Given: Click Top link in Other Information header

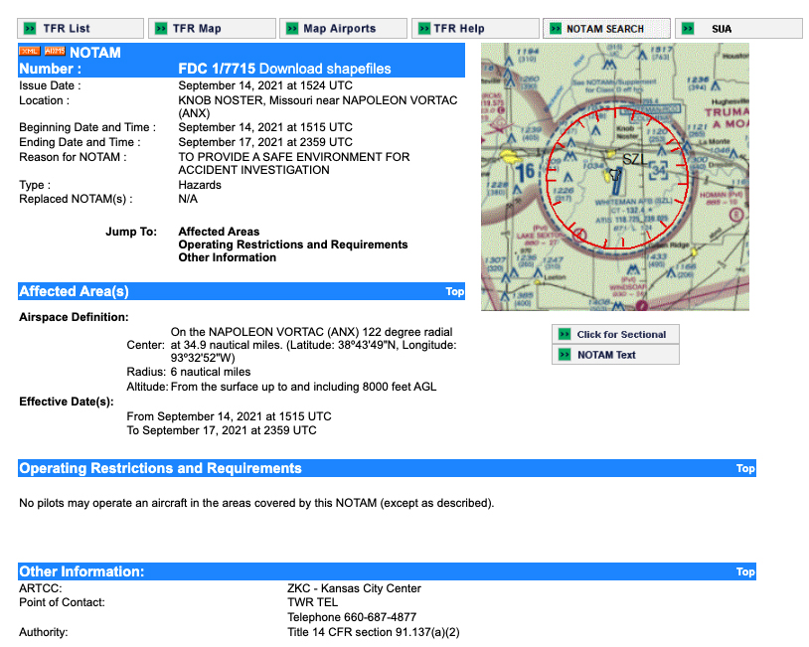Looking at the screenshot, I should click(744, 572).
